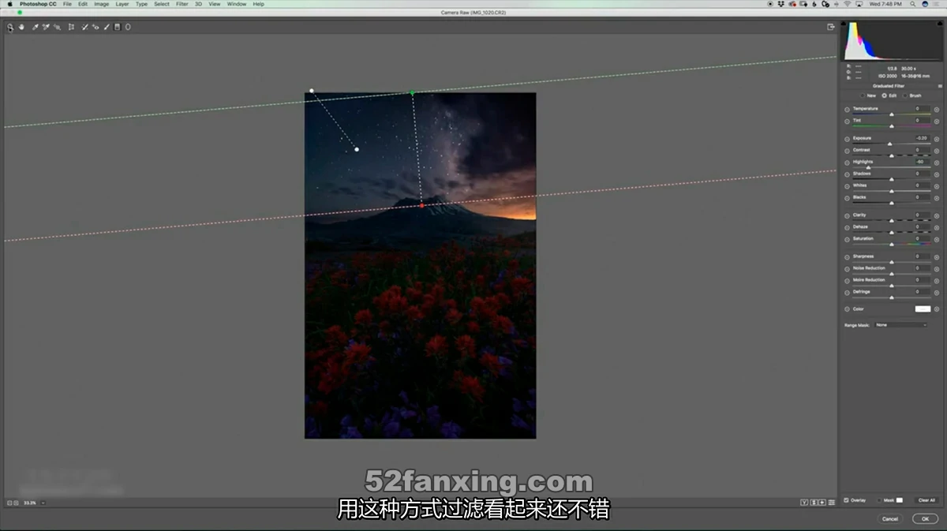
Task: Open the graduated filter Color swatch
Action: [923, 309]
